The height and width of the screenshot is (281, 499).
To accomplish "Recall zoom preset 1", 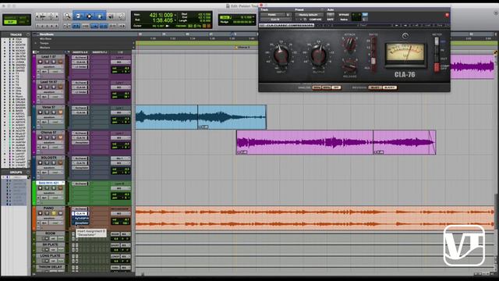I will 37,26.
